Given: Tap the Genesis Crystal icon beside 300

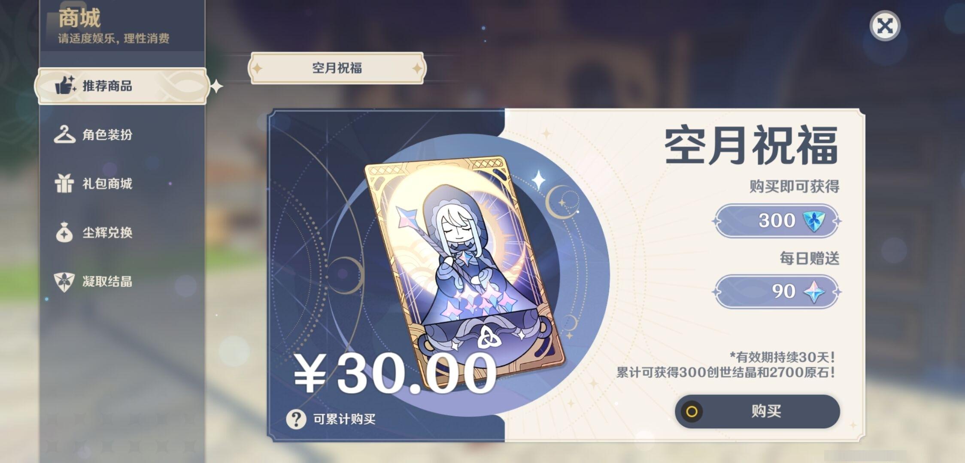Looking at the screenshot, I should pyautogui.click(x=813, y=221).
